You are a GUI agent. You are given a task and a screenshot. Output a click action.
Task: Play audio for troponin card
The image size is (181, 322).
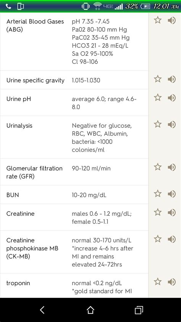point(172,282)
